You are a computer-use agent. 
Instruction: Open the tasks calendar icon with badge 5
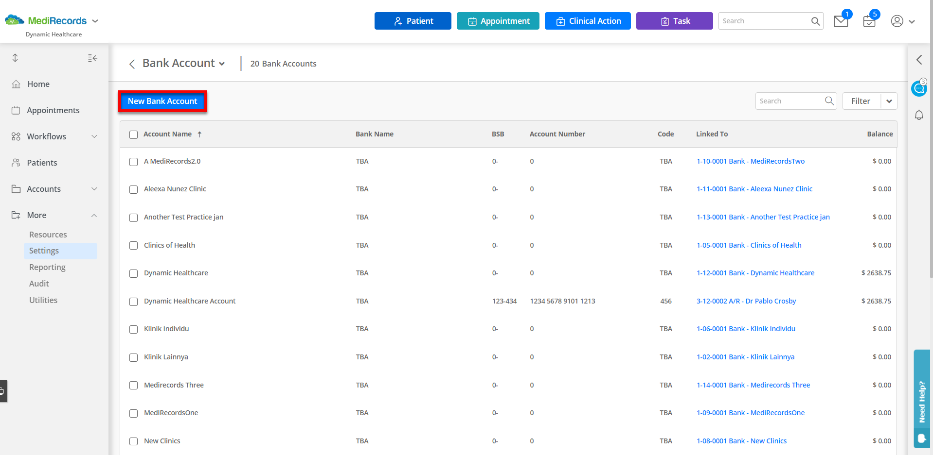[x=869, y=21]
